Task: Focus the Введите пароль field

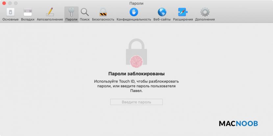Action: coord(136,102)
